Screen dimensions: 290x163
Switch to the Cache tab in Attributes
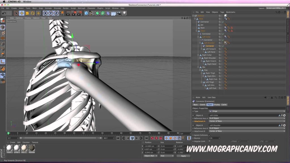(x=224, y=105)
